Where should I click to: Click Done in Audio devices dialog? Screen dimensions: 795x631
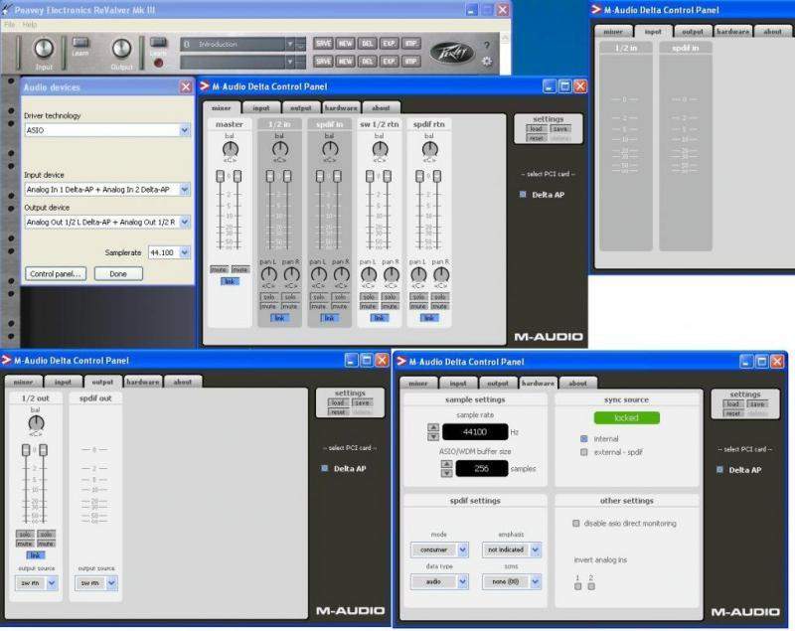click(118, 273)
